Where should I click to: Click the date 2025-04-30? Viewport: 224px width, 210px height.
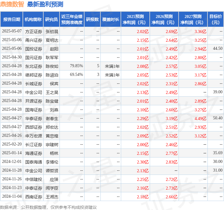(12, 57)
